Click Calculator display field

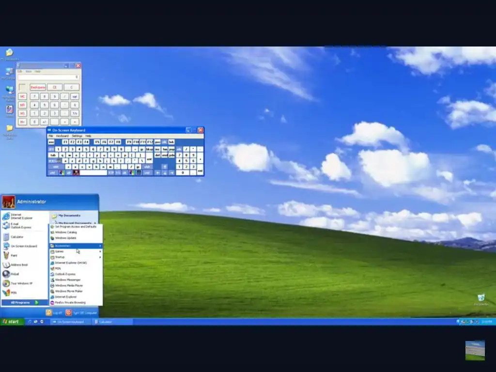[48, 77]
